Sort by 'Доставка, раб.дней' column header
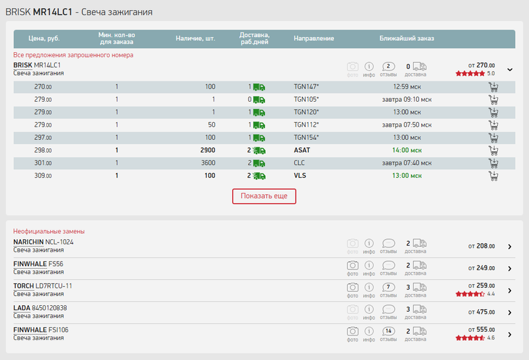 click(x=255, y=38)
